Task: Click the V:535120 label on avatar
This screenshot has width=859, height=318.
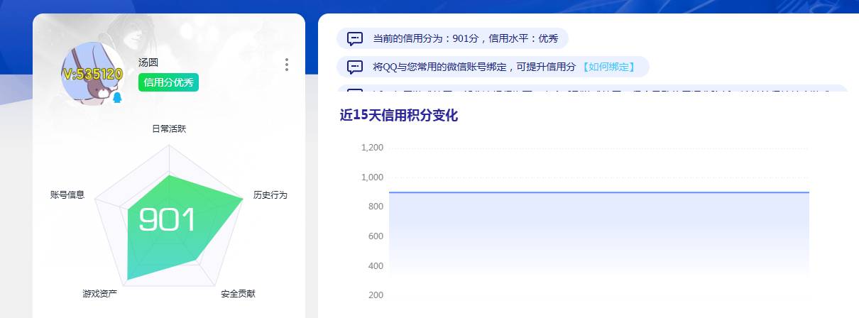Action: pos(92,74)
